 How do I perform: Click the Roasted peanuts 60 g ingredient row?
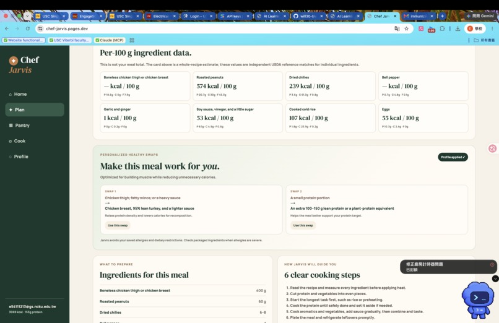coord(183,301)
